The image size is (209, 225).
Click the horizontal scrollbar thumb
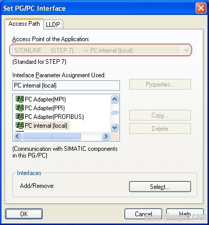pyautogui.click(x=51, y=136)
